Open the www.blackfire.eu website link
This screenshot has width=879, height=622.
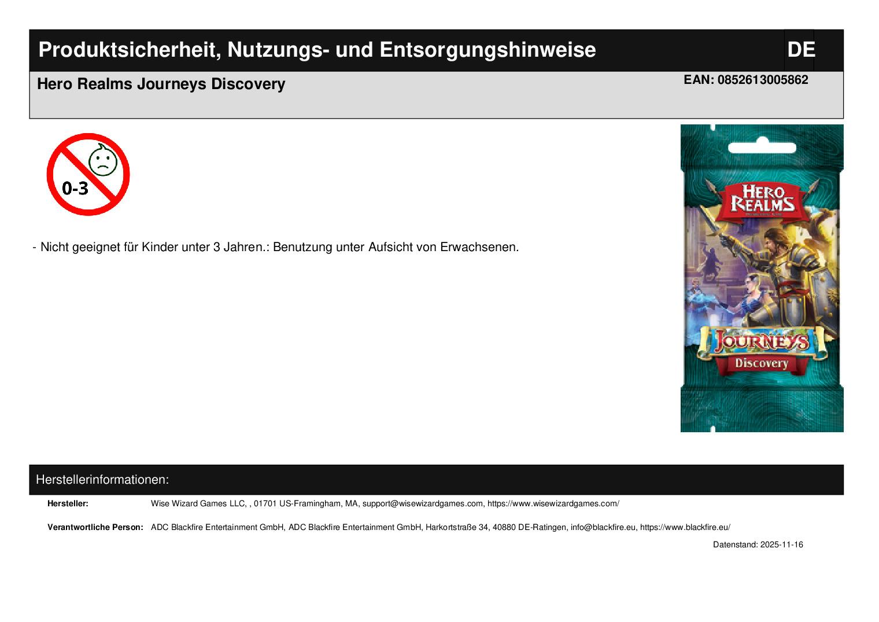685,528
